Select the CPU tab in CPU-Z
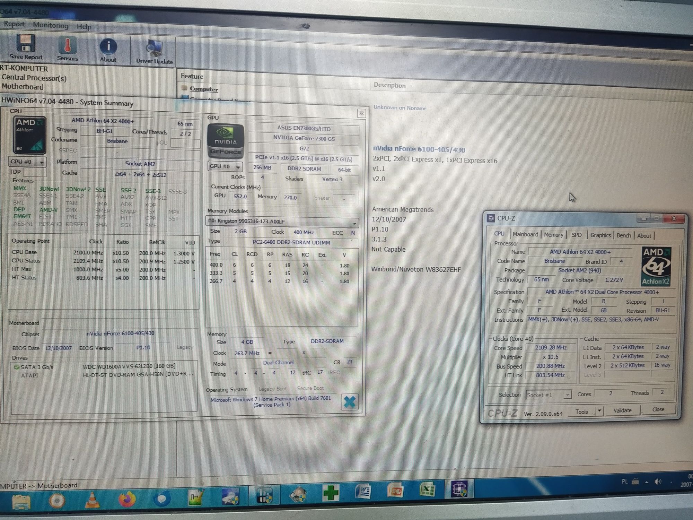Viewport: 693px width, 520px height. pos(499,234)
